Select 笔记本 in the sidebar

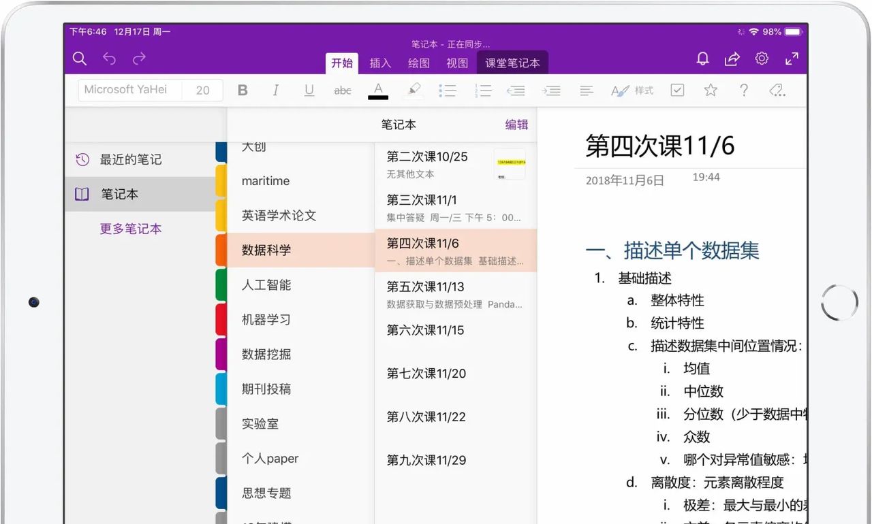[140, 194]
